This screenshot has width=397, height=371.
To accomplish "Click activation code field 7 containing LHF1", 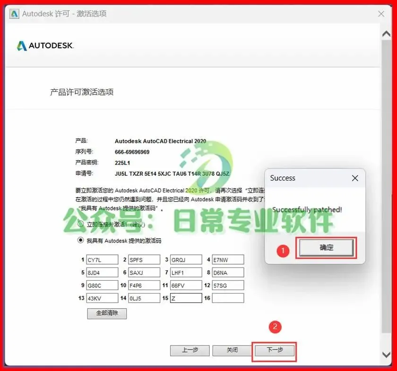I will click(186, 273).
